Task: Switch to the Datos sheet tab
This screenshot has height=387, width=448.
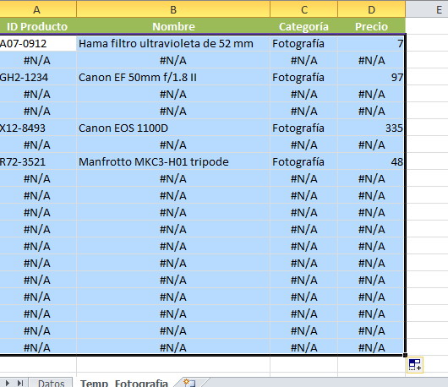Action: point(52,383)
